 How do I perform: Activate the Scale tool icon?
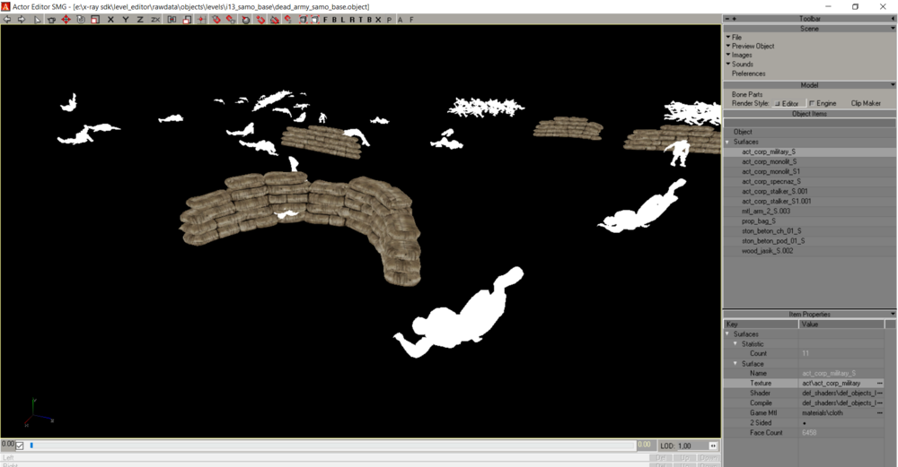[95, 20]
